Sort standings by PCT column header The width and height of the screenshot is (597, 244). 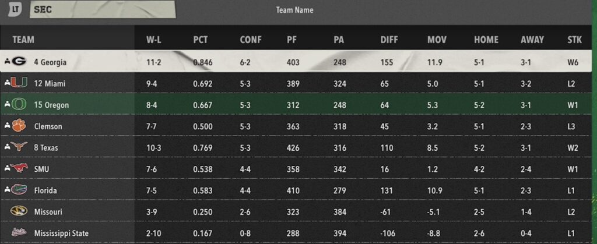click(x=201, y=40)
